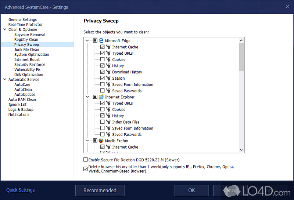Open System Optimization settings
The image size is (294, 200).
32,54
